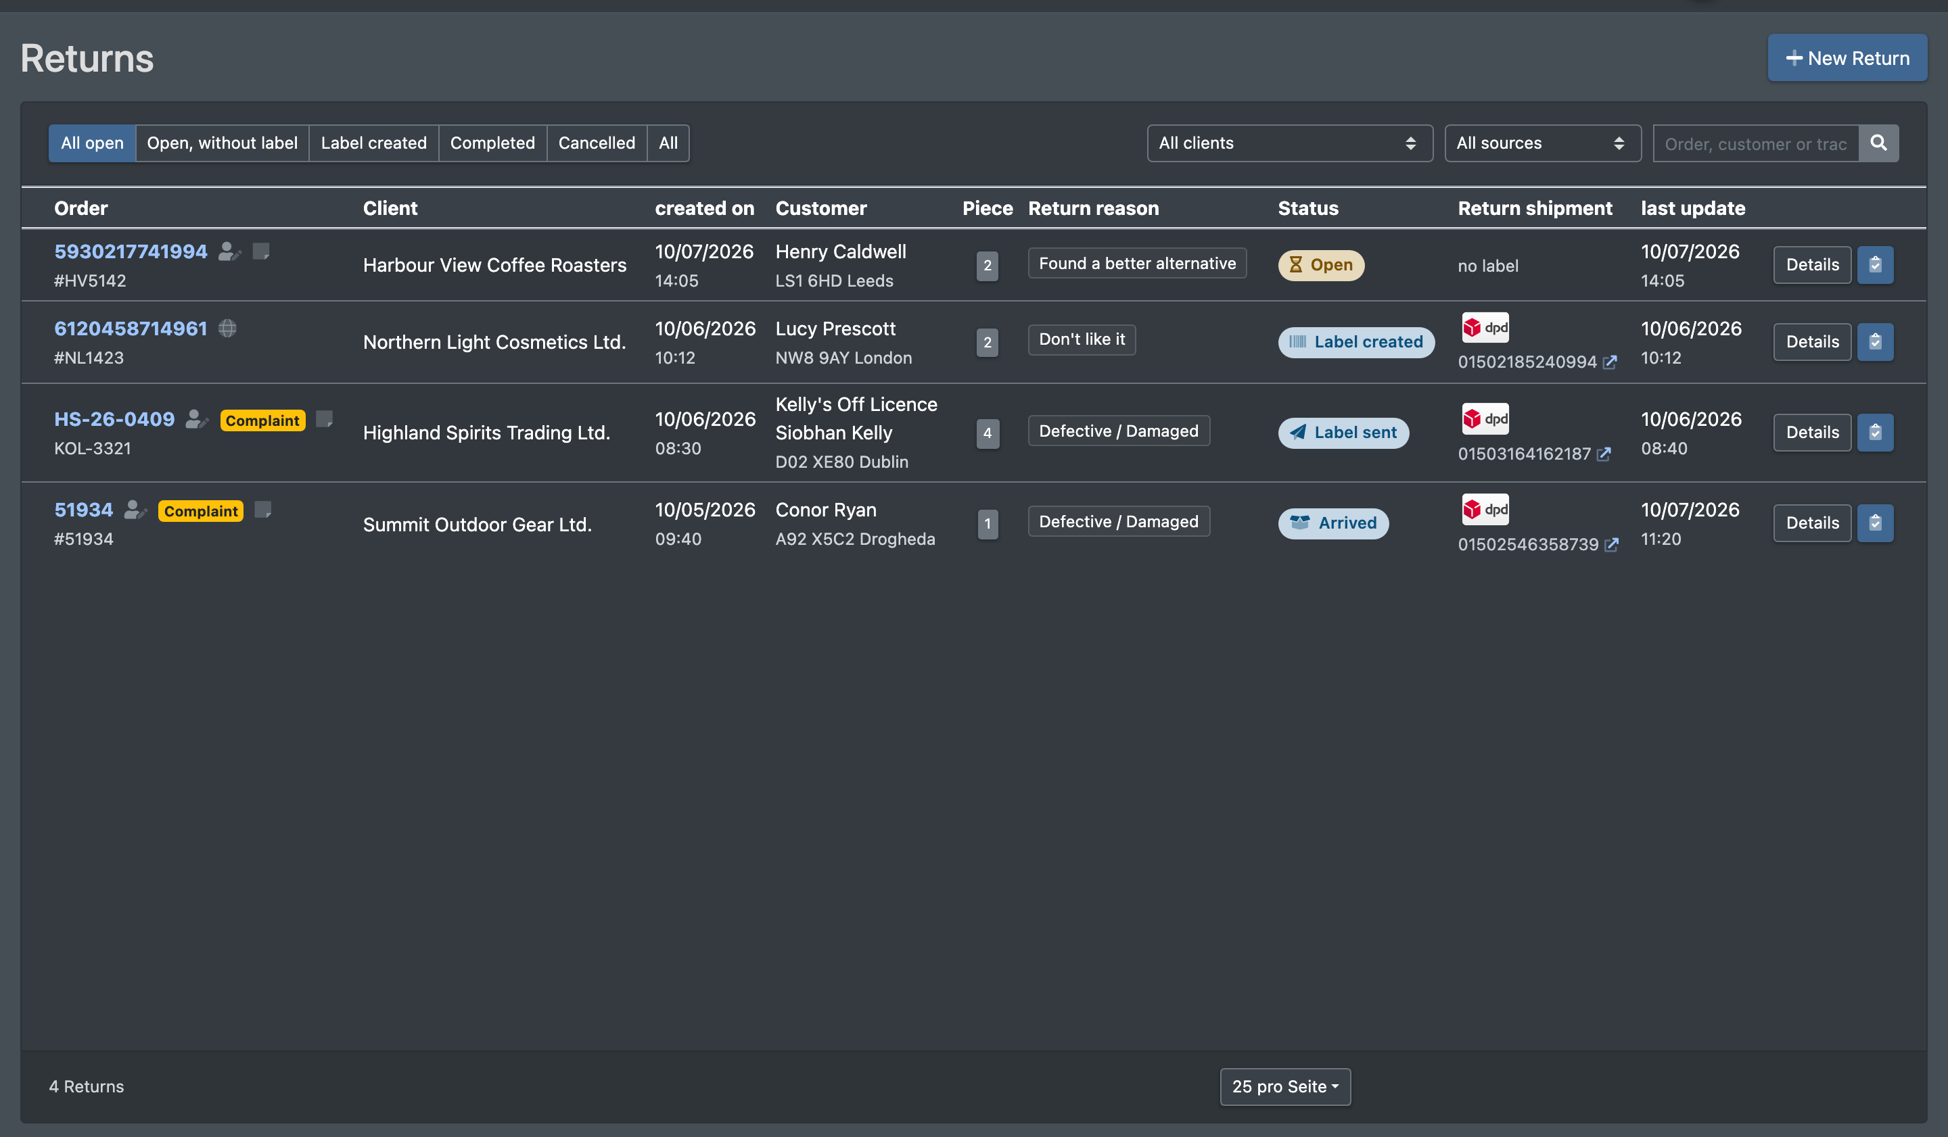The image size is (1948, 1137).
Task: Click user-edit icon next to HS-26-0409
Action: [x=197, y=418]
